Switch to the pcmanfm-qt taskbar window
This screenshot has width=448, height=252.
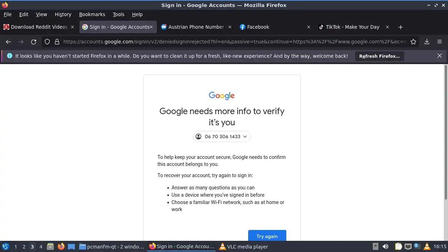point(112,246)
